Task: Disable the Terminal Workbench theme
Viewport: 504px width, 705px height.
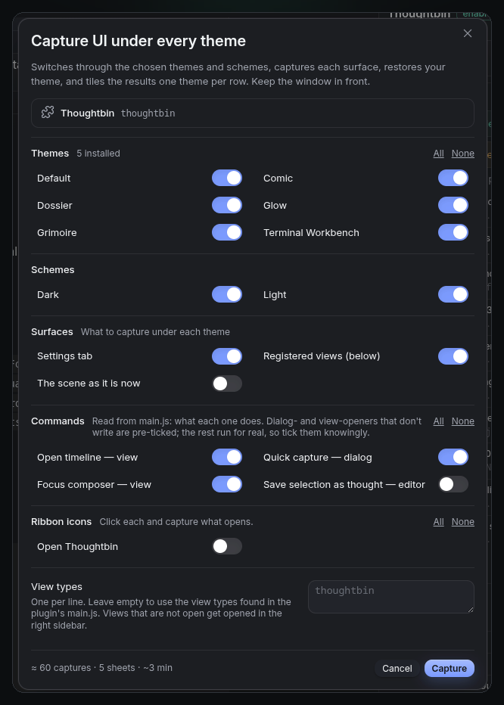Action: (453, 232)
